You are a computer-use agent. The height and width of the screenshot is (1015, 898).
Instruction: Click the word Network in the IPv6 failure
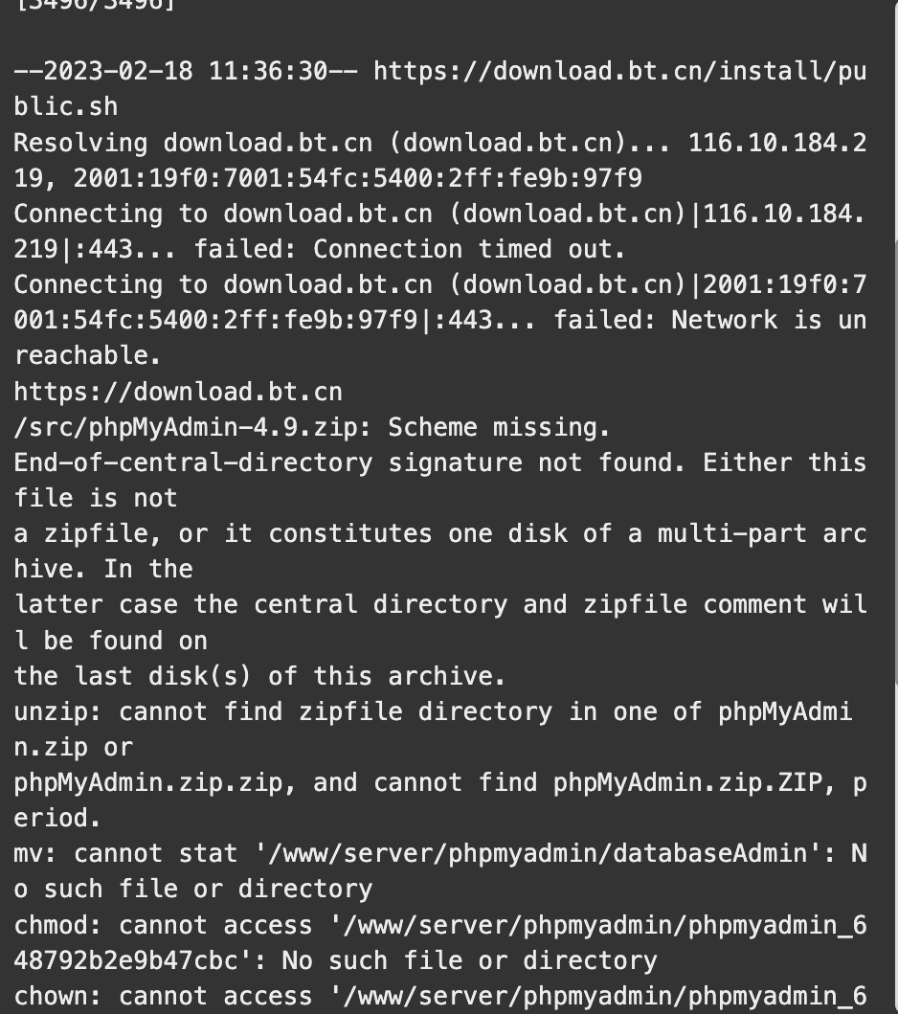pyautogui.click(x=725, y=320)
